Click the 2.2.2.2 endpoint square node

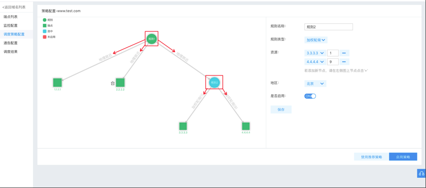click(x=120, y=83)
